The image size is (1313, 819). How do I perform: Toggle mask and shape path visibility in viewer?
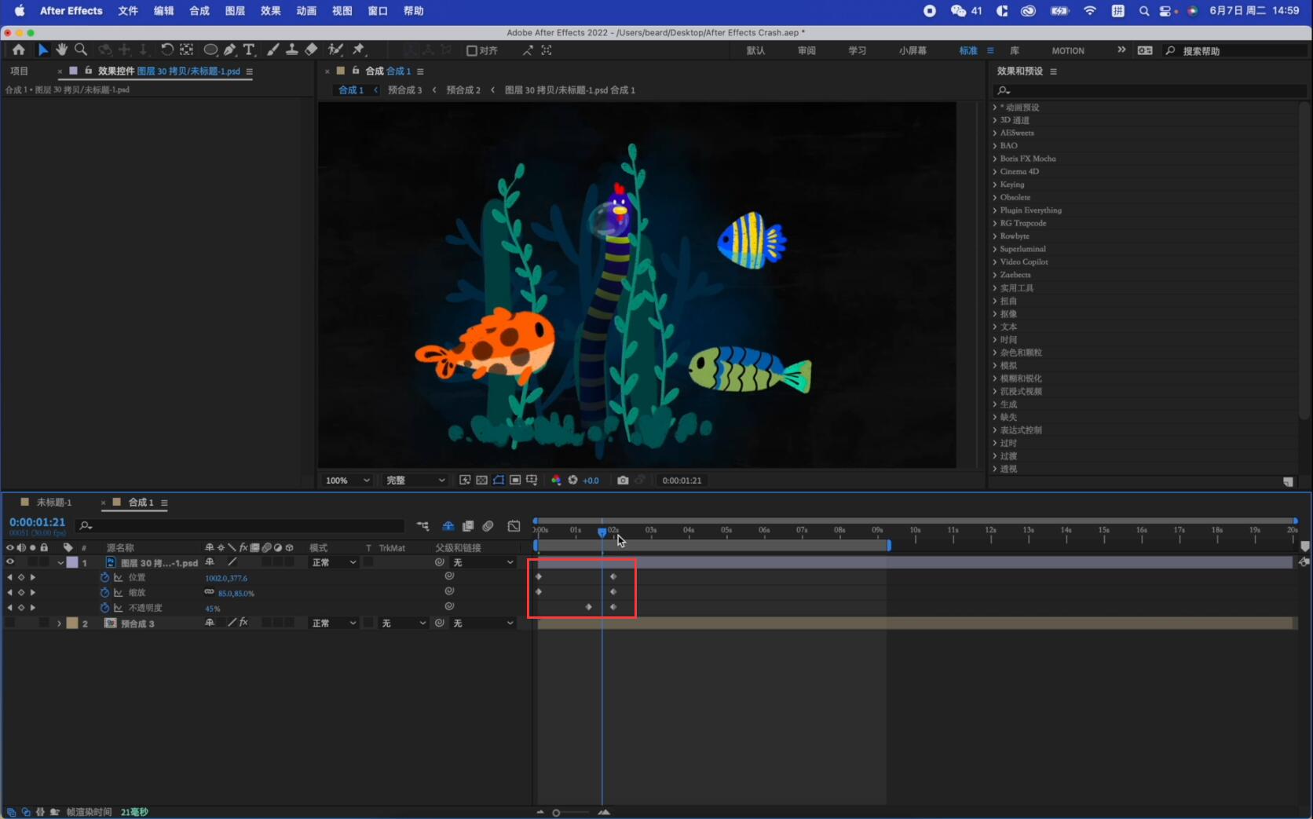[499, 480]
